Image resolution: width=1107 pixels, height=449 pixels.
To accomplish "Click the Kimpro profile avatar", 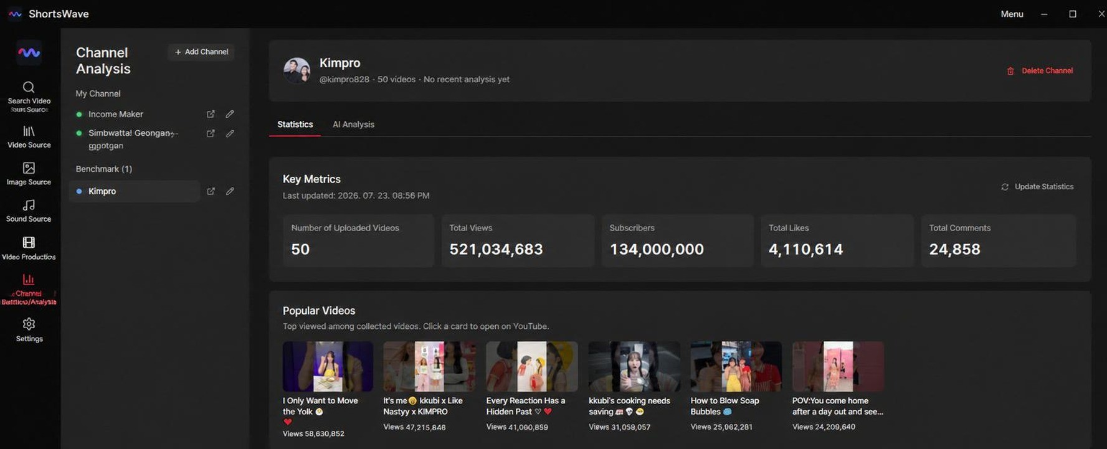I will (x=297, y=70).
